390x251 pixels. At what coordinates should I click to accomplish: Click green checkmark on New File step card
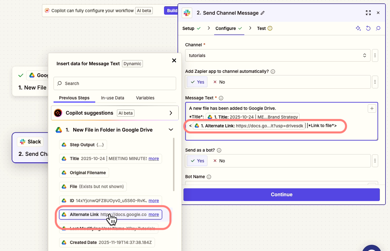click(x=21, y=75)
